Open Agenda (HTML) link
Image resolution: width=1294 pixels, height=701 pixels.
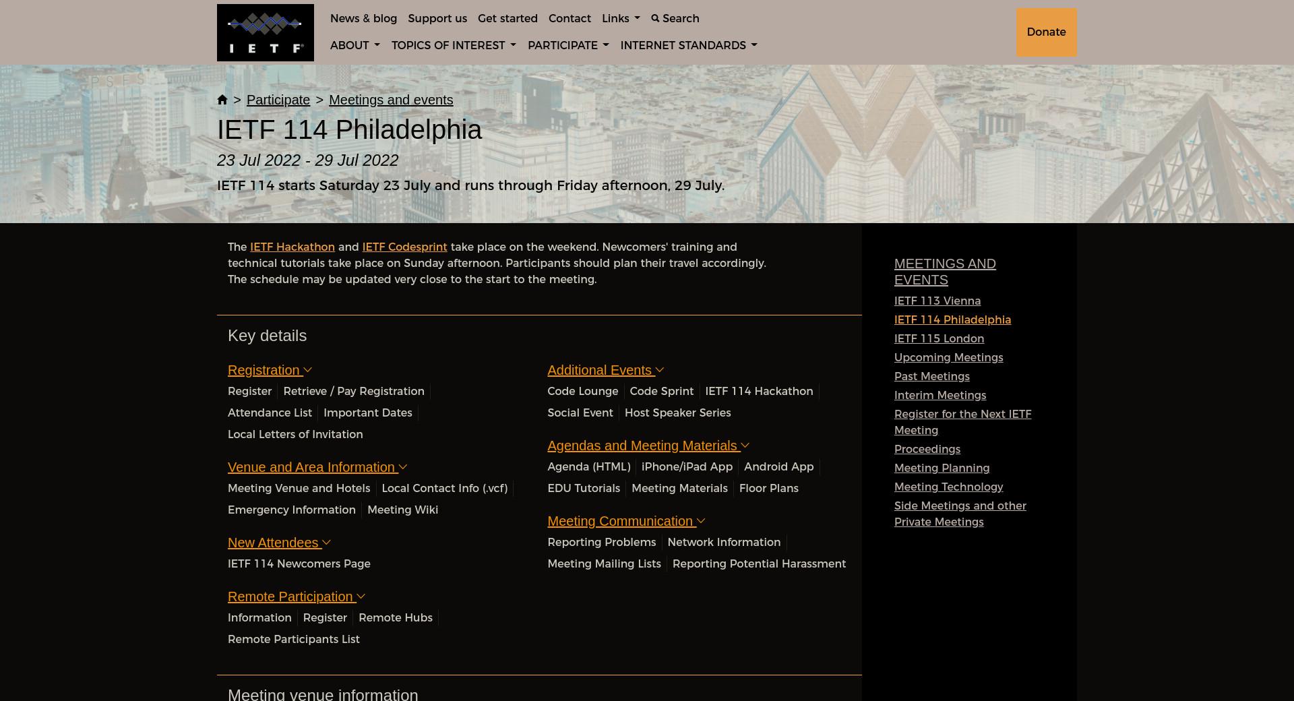click(x=589, y=466)
